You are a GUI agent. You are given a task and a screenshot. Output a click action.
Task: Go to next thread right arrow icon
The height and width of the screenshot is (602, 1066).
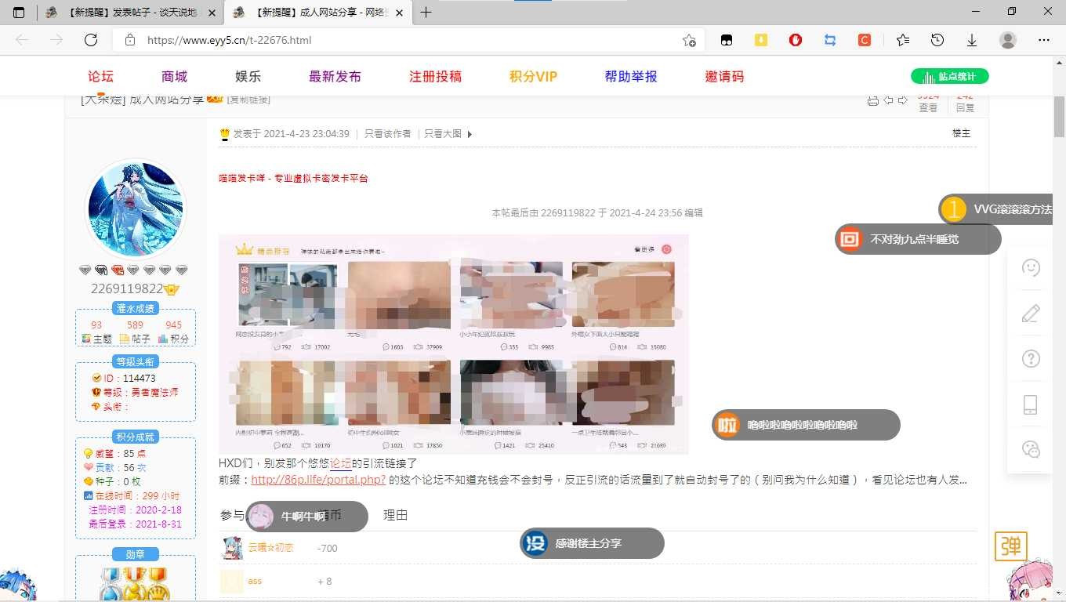coord(902,100)
